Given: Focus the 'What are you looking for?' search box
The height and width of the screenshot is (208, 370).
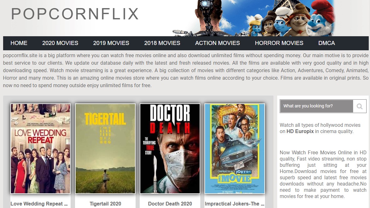Looking at the screenshot, I should click(x=317, y=106).
